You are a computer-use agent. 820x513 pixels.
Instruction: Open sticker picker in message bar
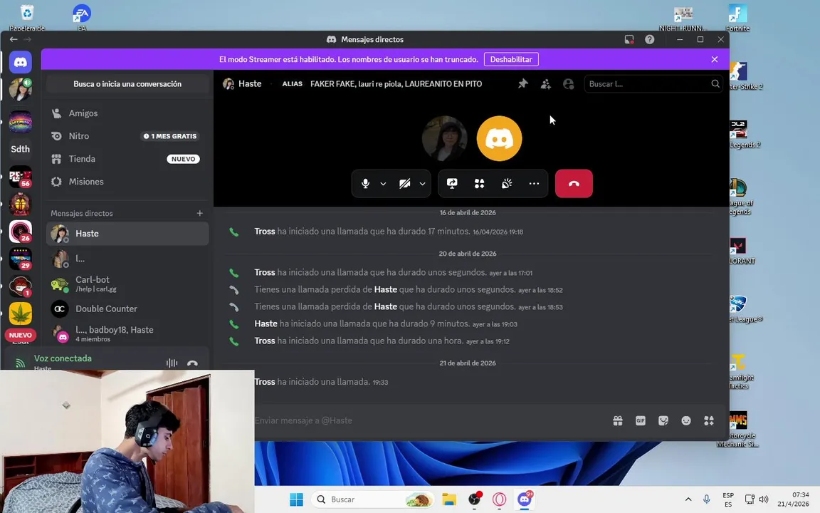tap(663, 421)
